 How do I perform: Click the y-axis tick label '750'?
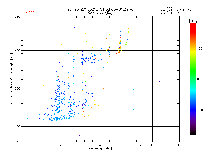(x=17, y=17)
